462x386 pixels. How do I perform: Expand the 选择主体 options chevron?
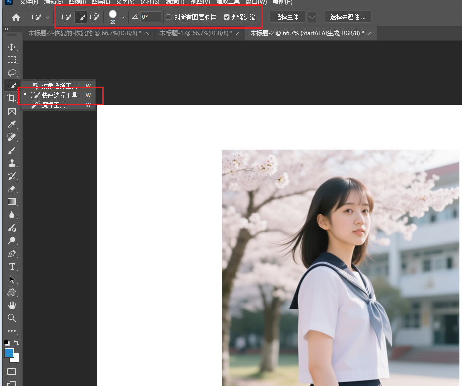[312, 16]
